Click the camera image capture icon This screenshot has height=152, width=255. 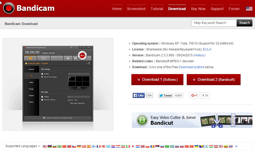[75, 58]
